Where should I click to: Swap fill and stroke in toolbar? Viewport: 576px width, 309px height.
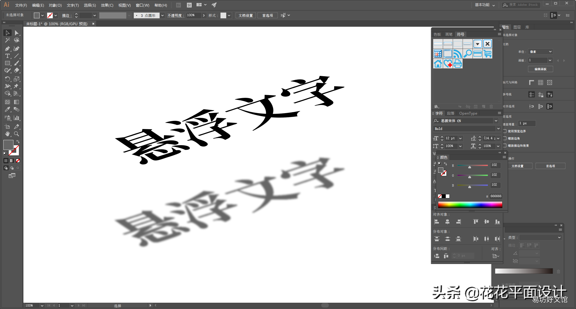tap(18, 142)
